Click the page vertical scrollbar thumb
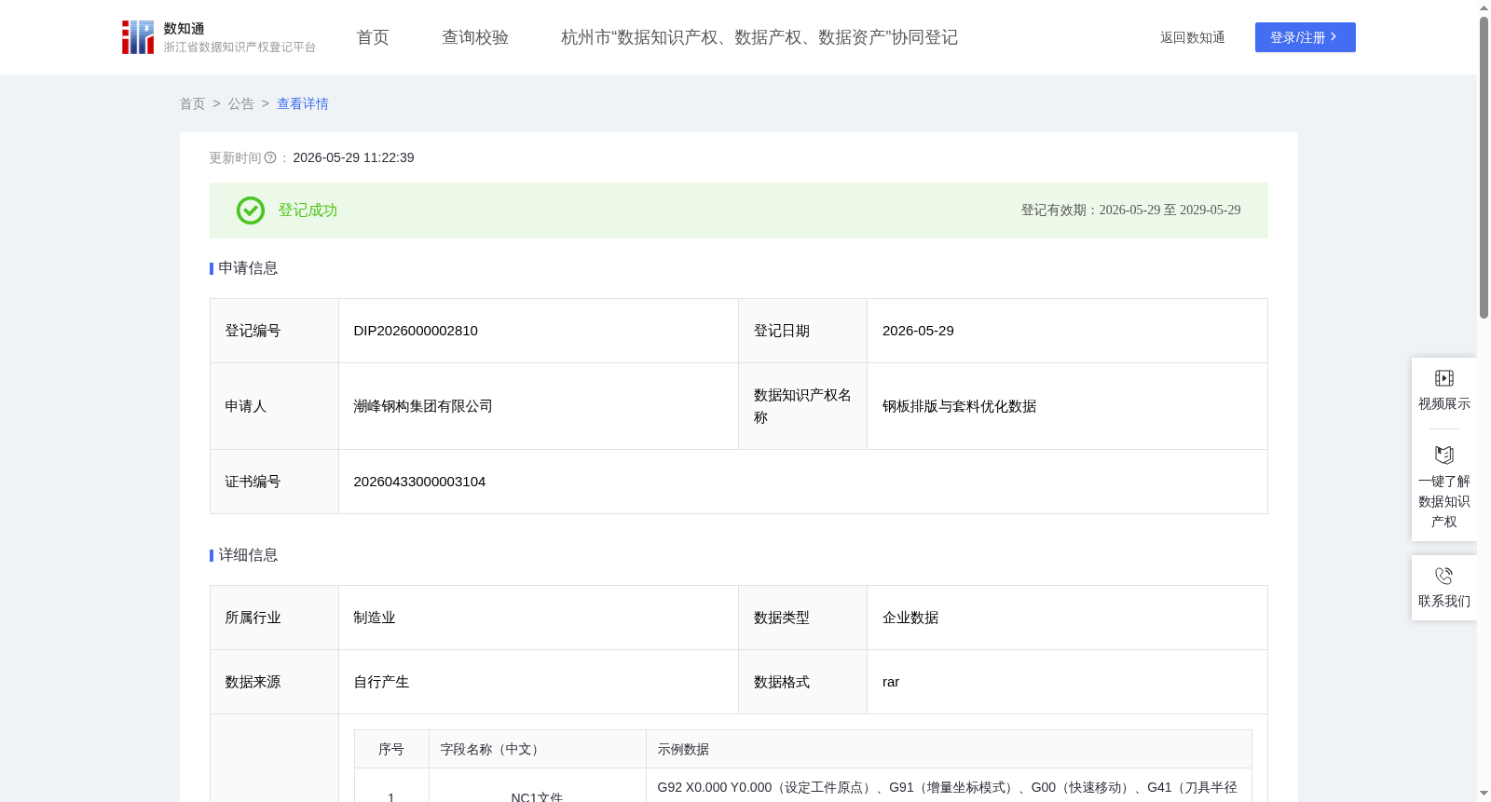This screenshot has height=802, width=1491. 1484,168
